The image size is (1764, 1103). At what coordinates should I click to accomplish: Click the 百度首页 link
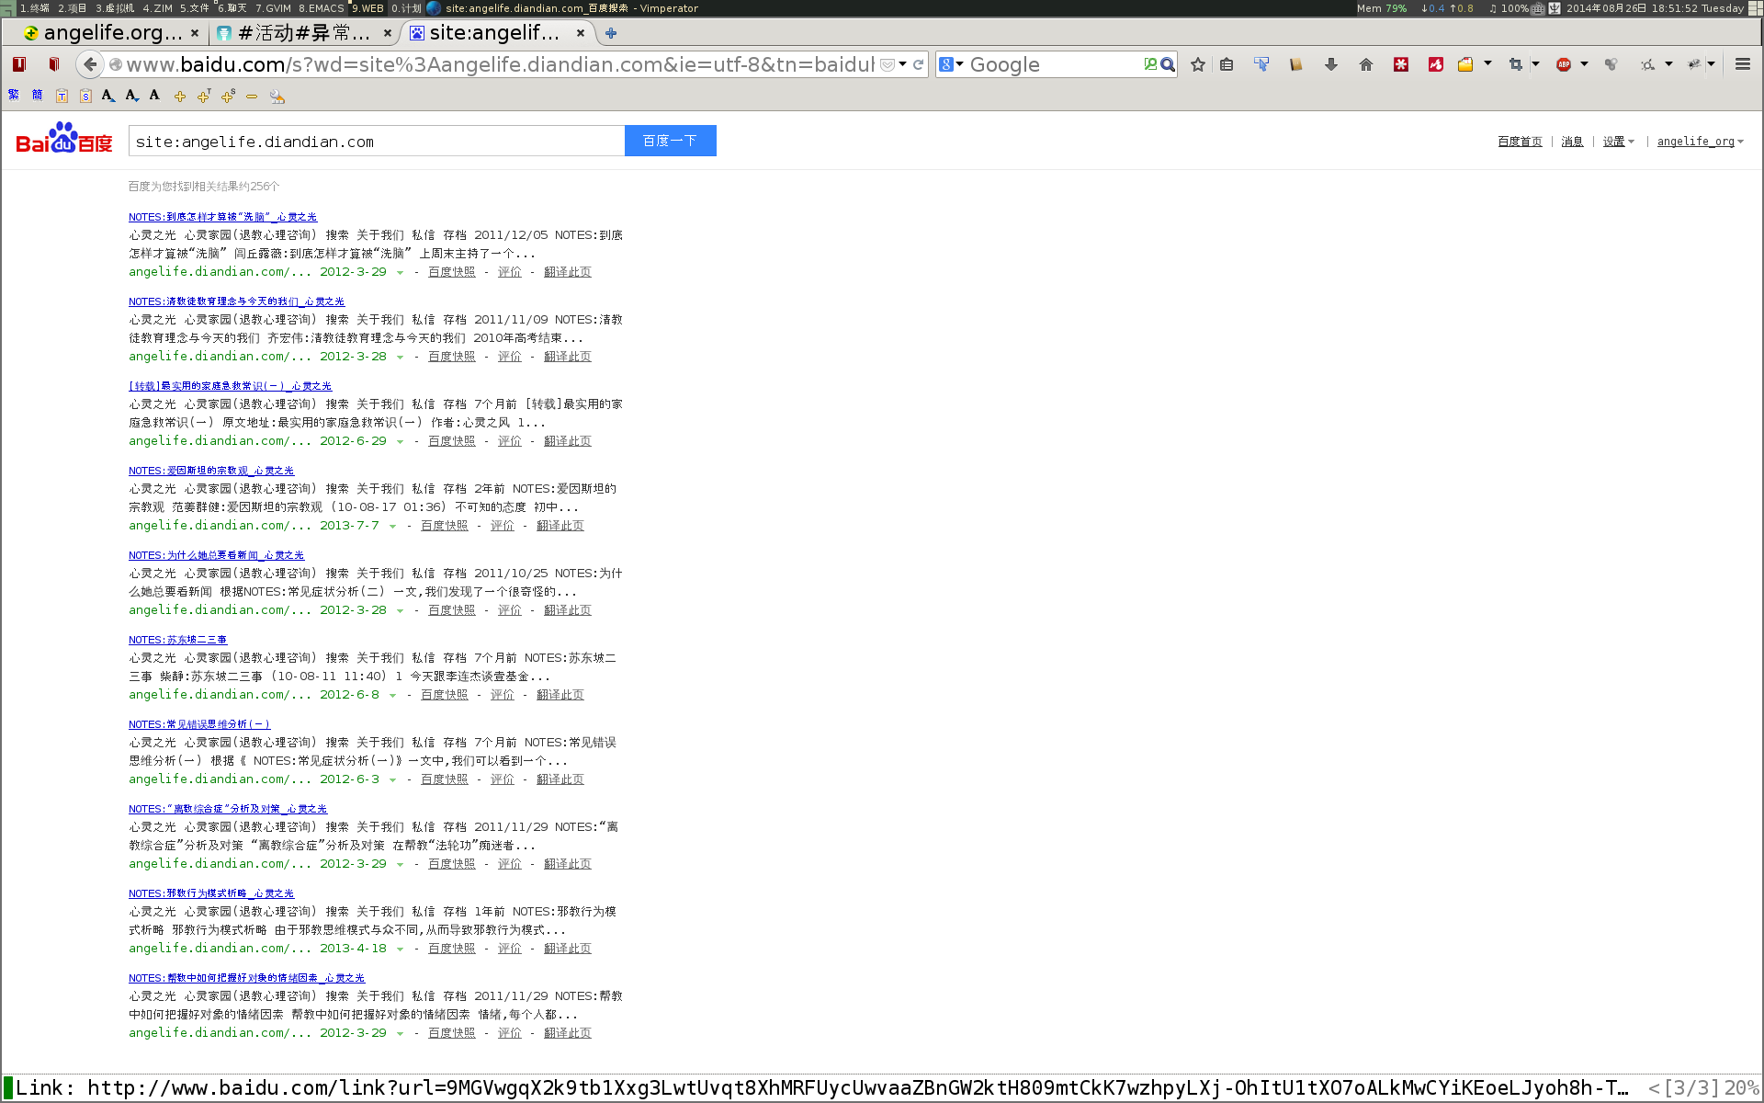(1520, 142)
